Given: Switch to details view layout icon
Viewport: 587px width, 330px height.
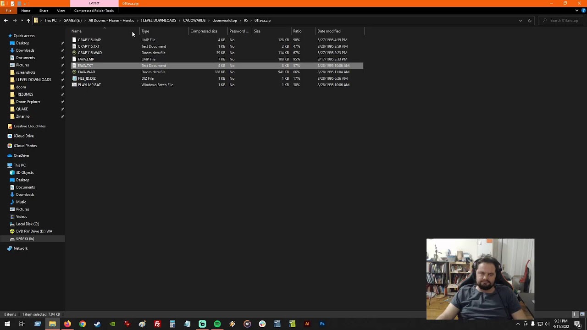Looking at the screenshot, I should pos(575,314).
